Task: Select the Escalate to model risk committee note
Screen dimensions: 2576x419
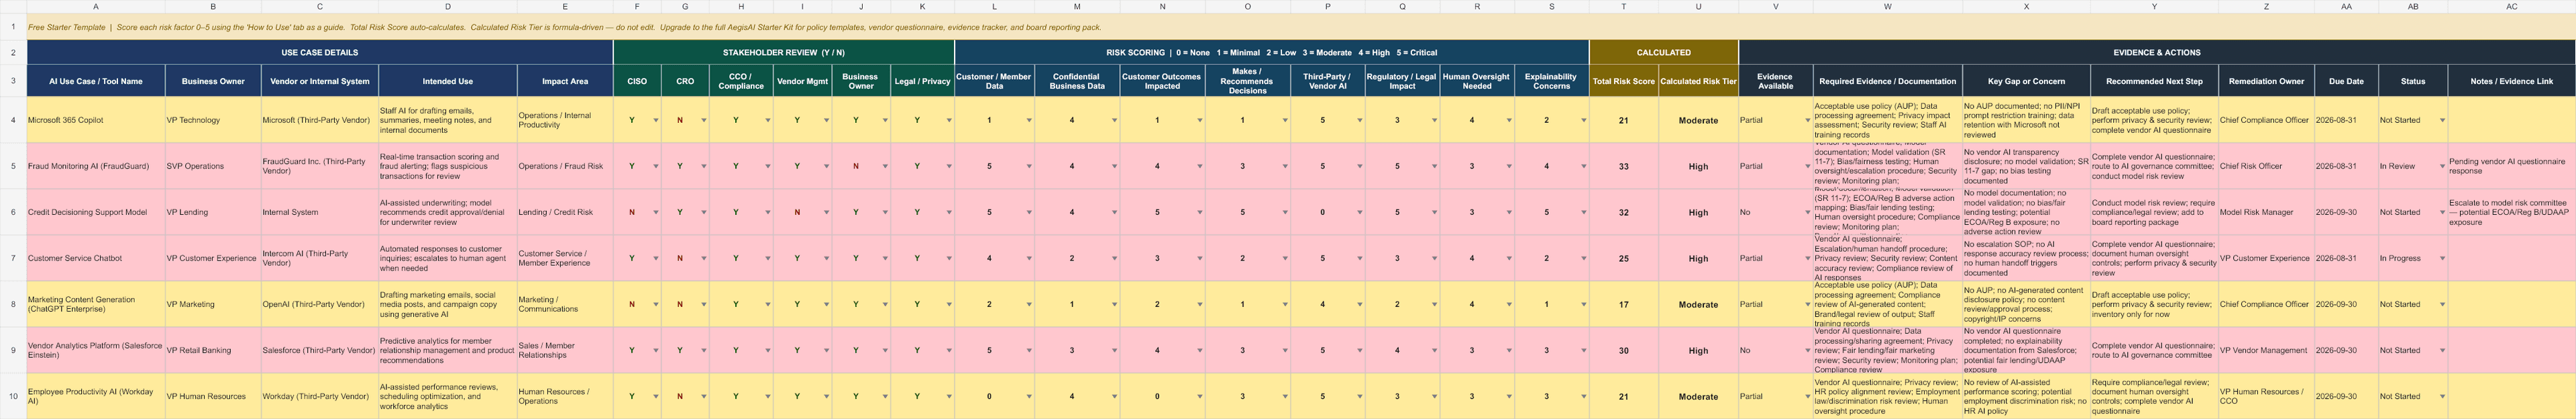Action: (x=2511, y=212)
